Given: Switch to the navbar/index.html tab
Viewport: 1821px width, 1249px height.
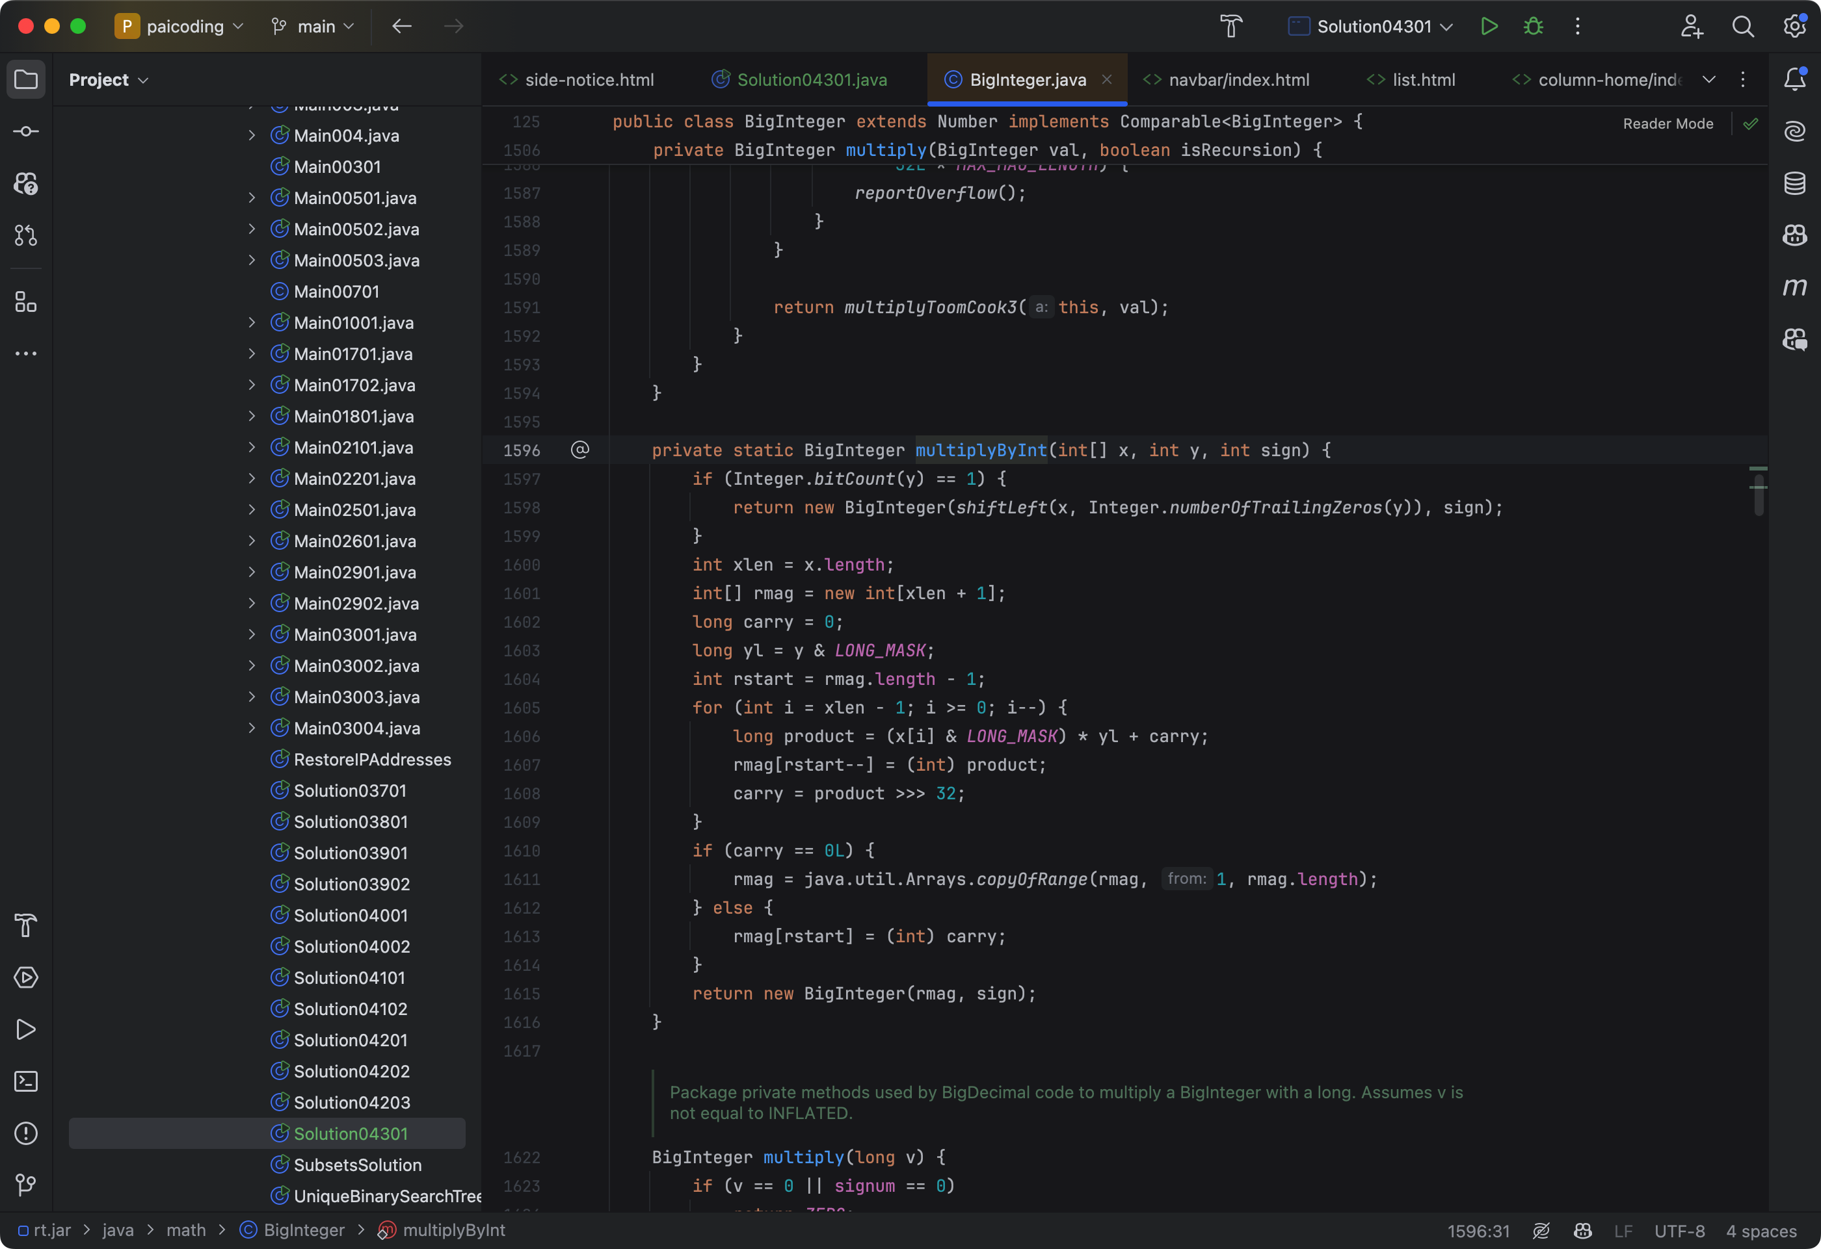Looking at the screenshot, I should tap(1227, 80).
